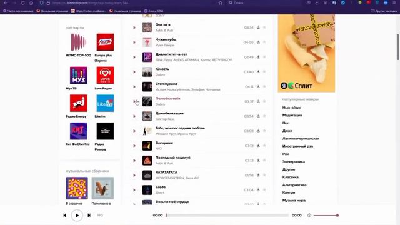
Task: Go to the browser home page
Action: click(x=31, y=2)
